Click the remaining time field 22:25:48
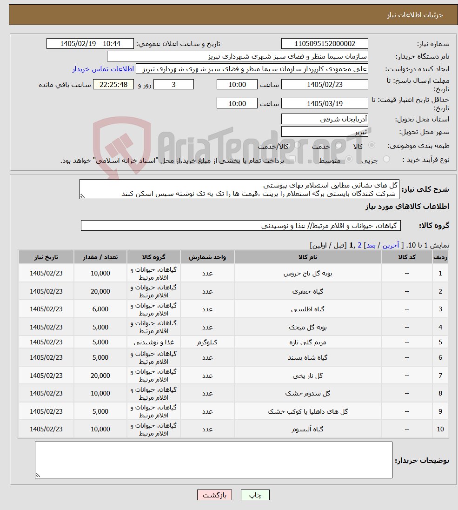This screenshot has width=458, height=510. click(113, 85)
